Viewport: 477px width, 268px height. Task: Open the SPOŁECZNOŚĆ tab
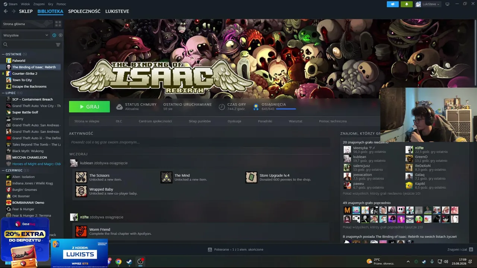84,11
